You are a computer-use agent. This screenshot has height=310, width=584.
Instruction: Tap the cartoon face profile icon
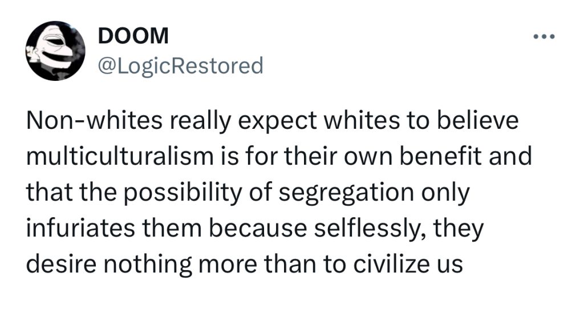55,51
